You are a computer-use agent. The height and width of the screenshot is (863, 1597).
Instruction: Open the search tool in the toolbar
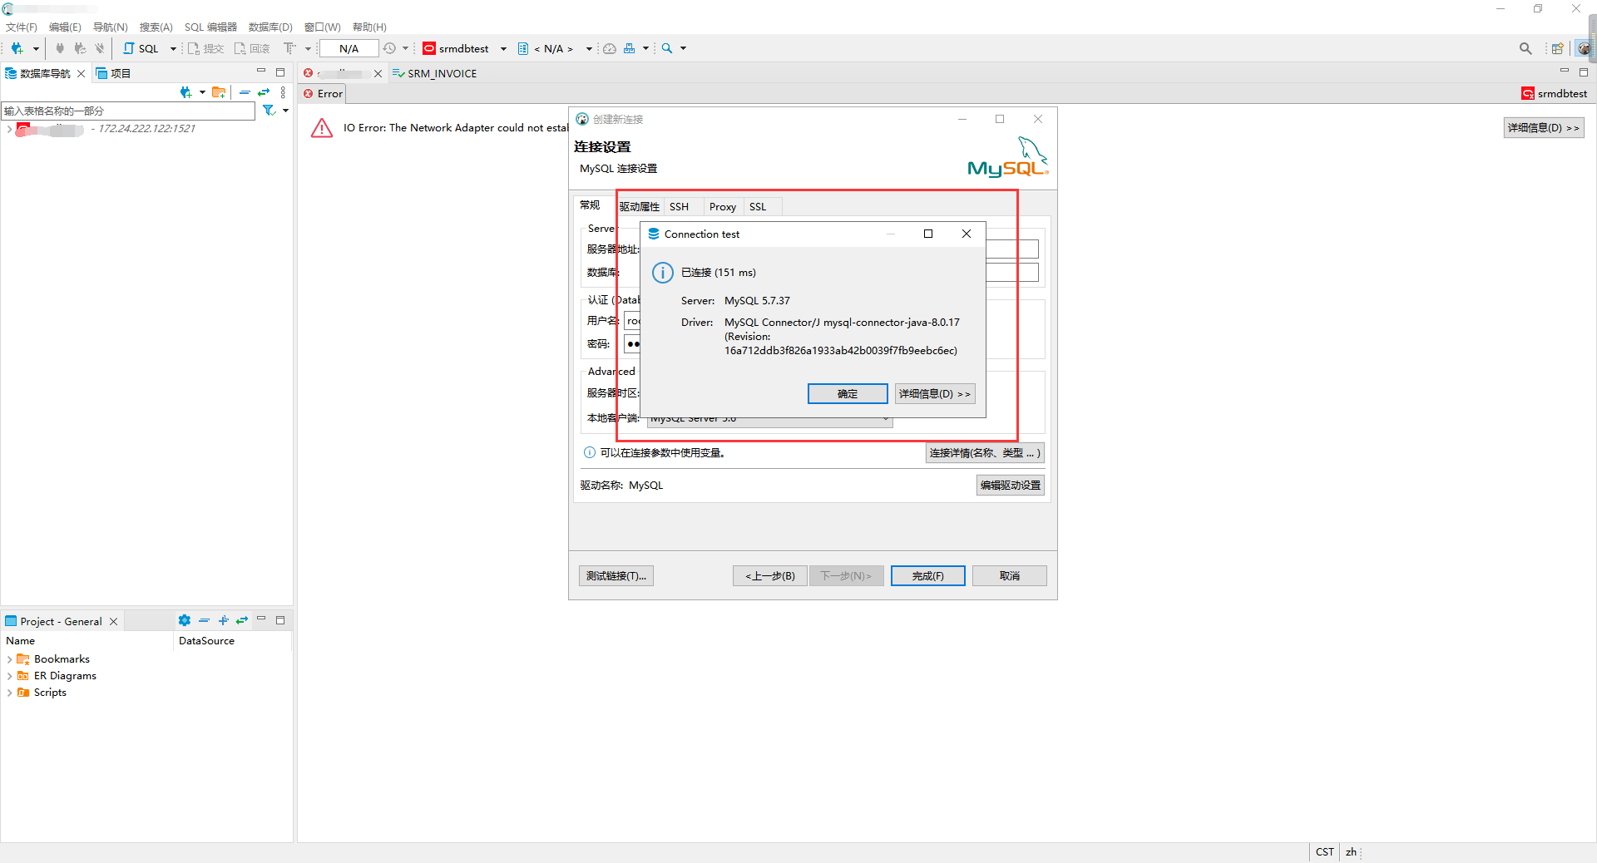[668, 48]
